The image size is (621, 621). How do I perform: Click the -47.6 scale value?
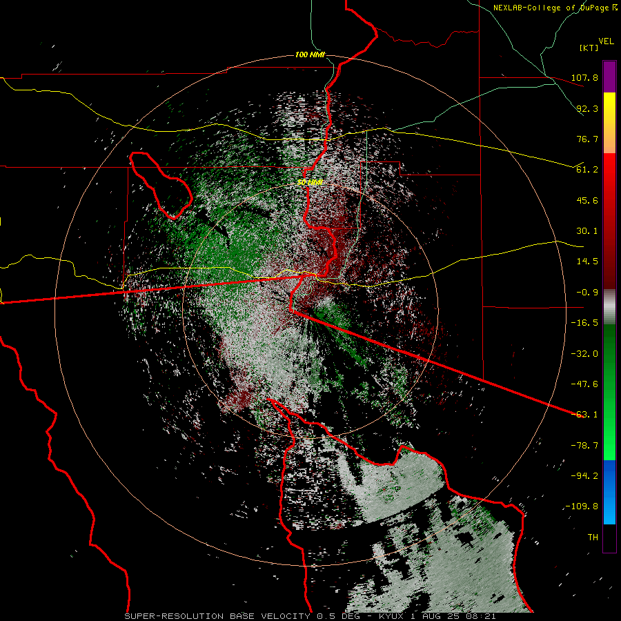584,384
